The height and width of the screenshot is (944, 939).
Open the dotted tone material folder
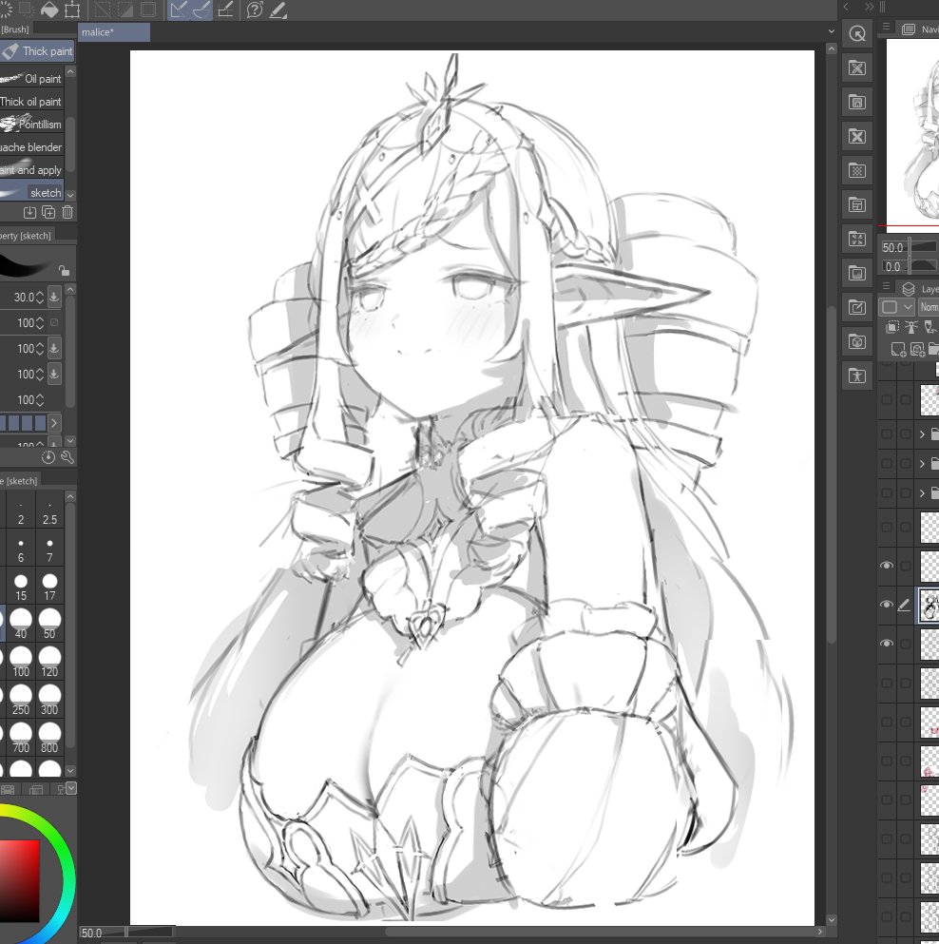[x=857, y=171]
